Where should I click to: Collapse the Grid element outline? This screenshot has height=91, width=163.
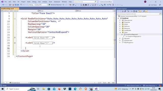point(15,19)
